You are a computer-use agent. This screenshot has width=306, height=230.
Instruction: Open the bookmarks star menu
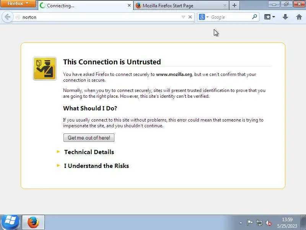pos(267,17)
